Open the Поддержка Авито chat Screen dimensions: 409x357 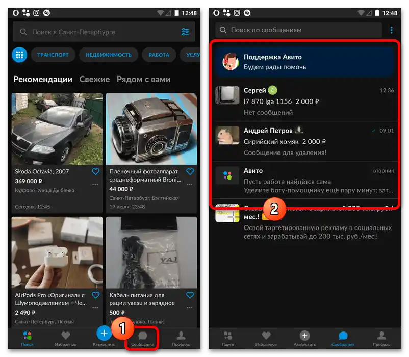click(304, 62)
